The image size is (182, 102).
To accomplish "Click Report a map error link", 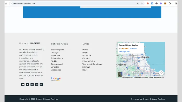I will click(159, 77).
